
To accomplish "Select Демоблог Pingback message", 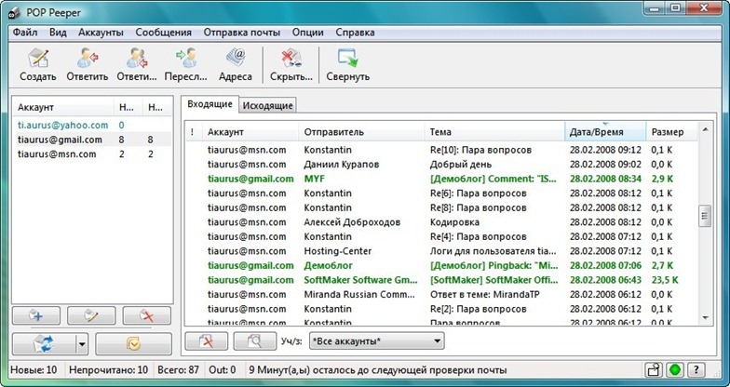I will (441, 266).
